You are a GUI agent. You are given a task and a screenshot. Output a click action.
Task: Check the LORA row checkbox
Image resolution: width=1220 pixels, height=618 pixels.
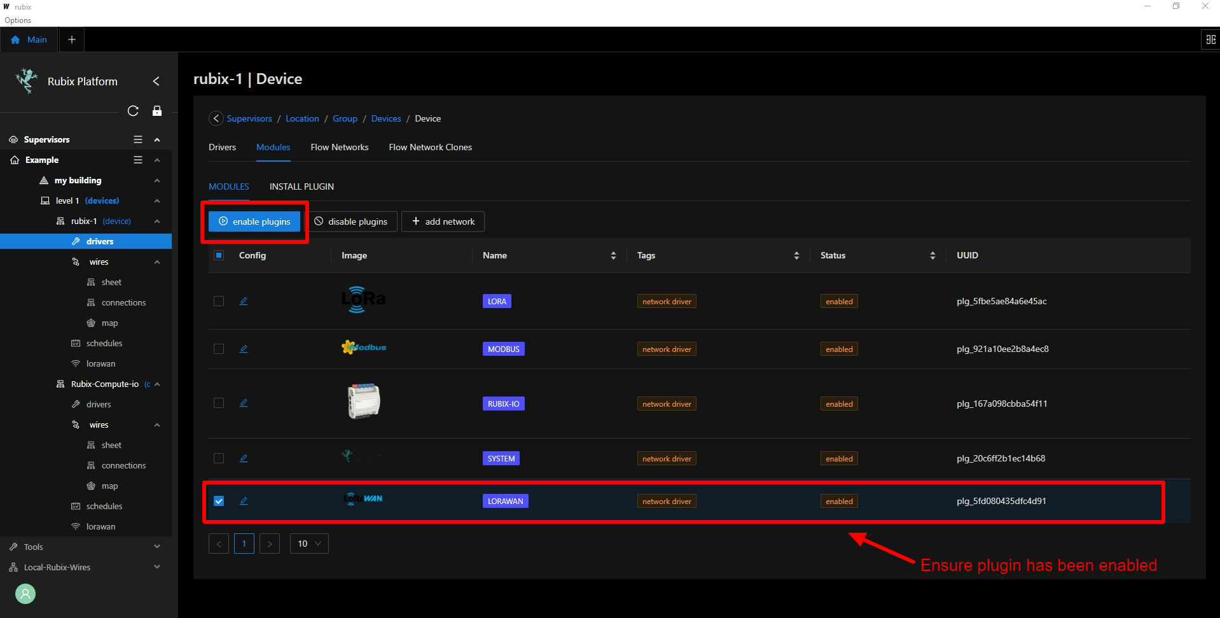click(219, 301)
